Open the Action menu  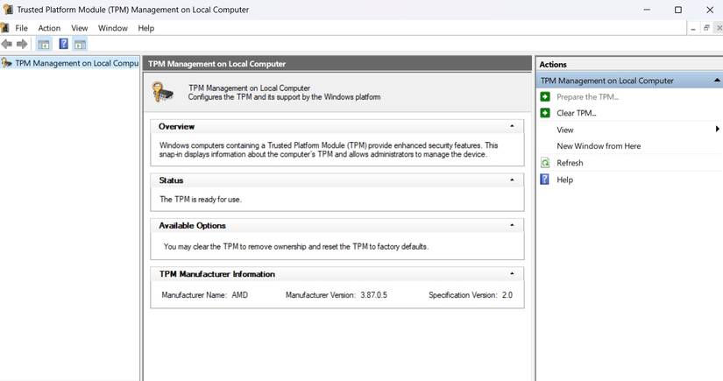click(x=49, y=28)
